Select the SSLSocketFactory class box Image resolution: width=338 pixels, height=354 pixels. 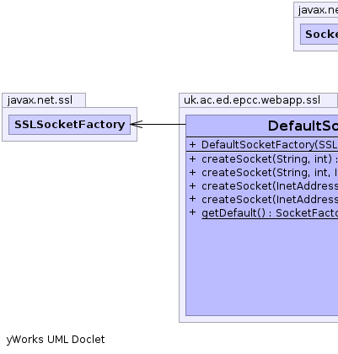[69, 125]
